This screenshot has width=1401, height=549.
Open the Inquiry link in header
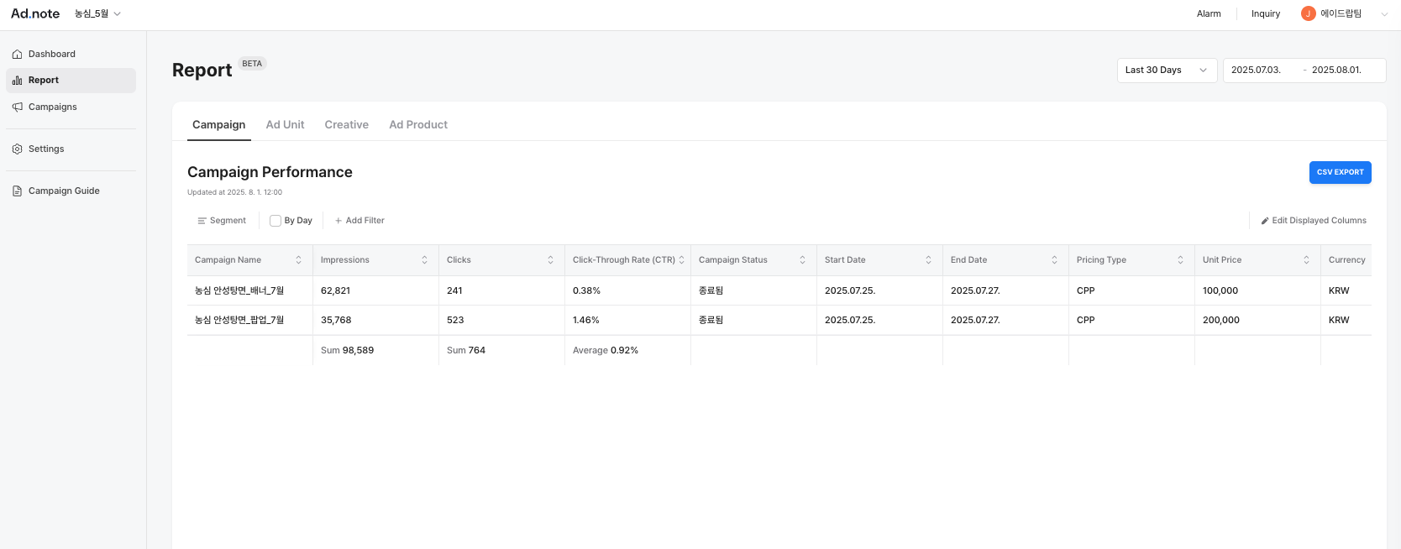(x=1265, y=14)
